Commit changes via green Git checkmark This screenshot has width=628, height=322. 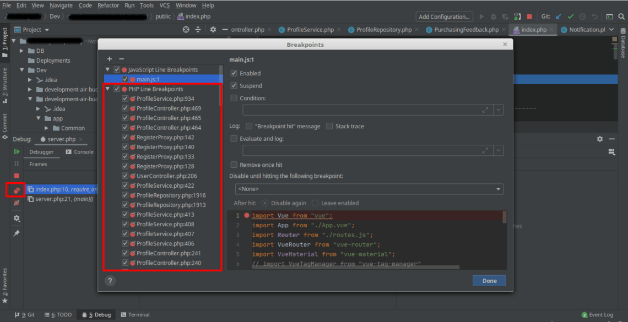570,17
